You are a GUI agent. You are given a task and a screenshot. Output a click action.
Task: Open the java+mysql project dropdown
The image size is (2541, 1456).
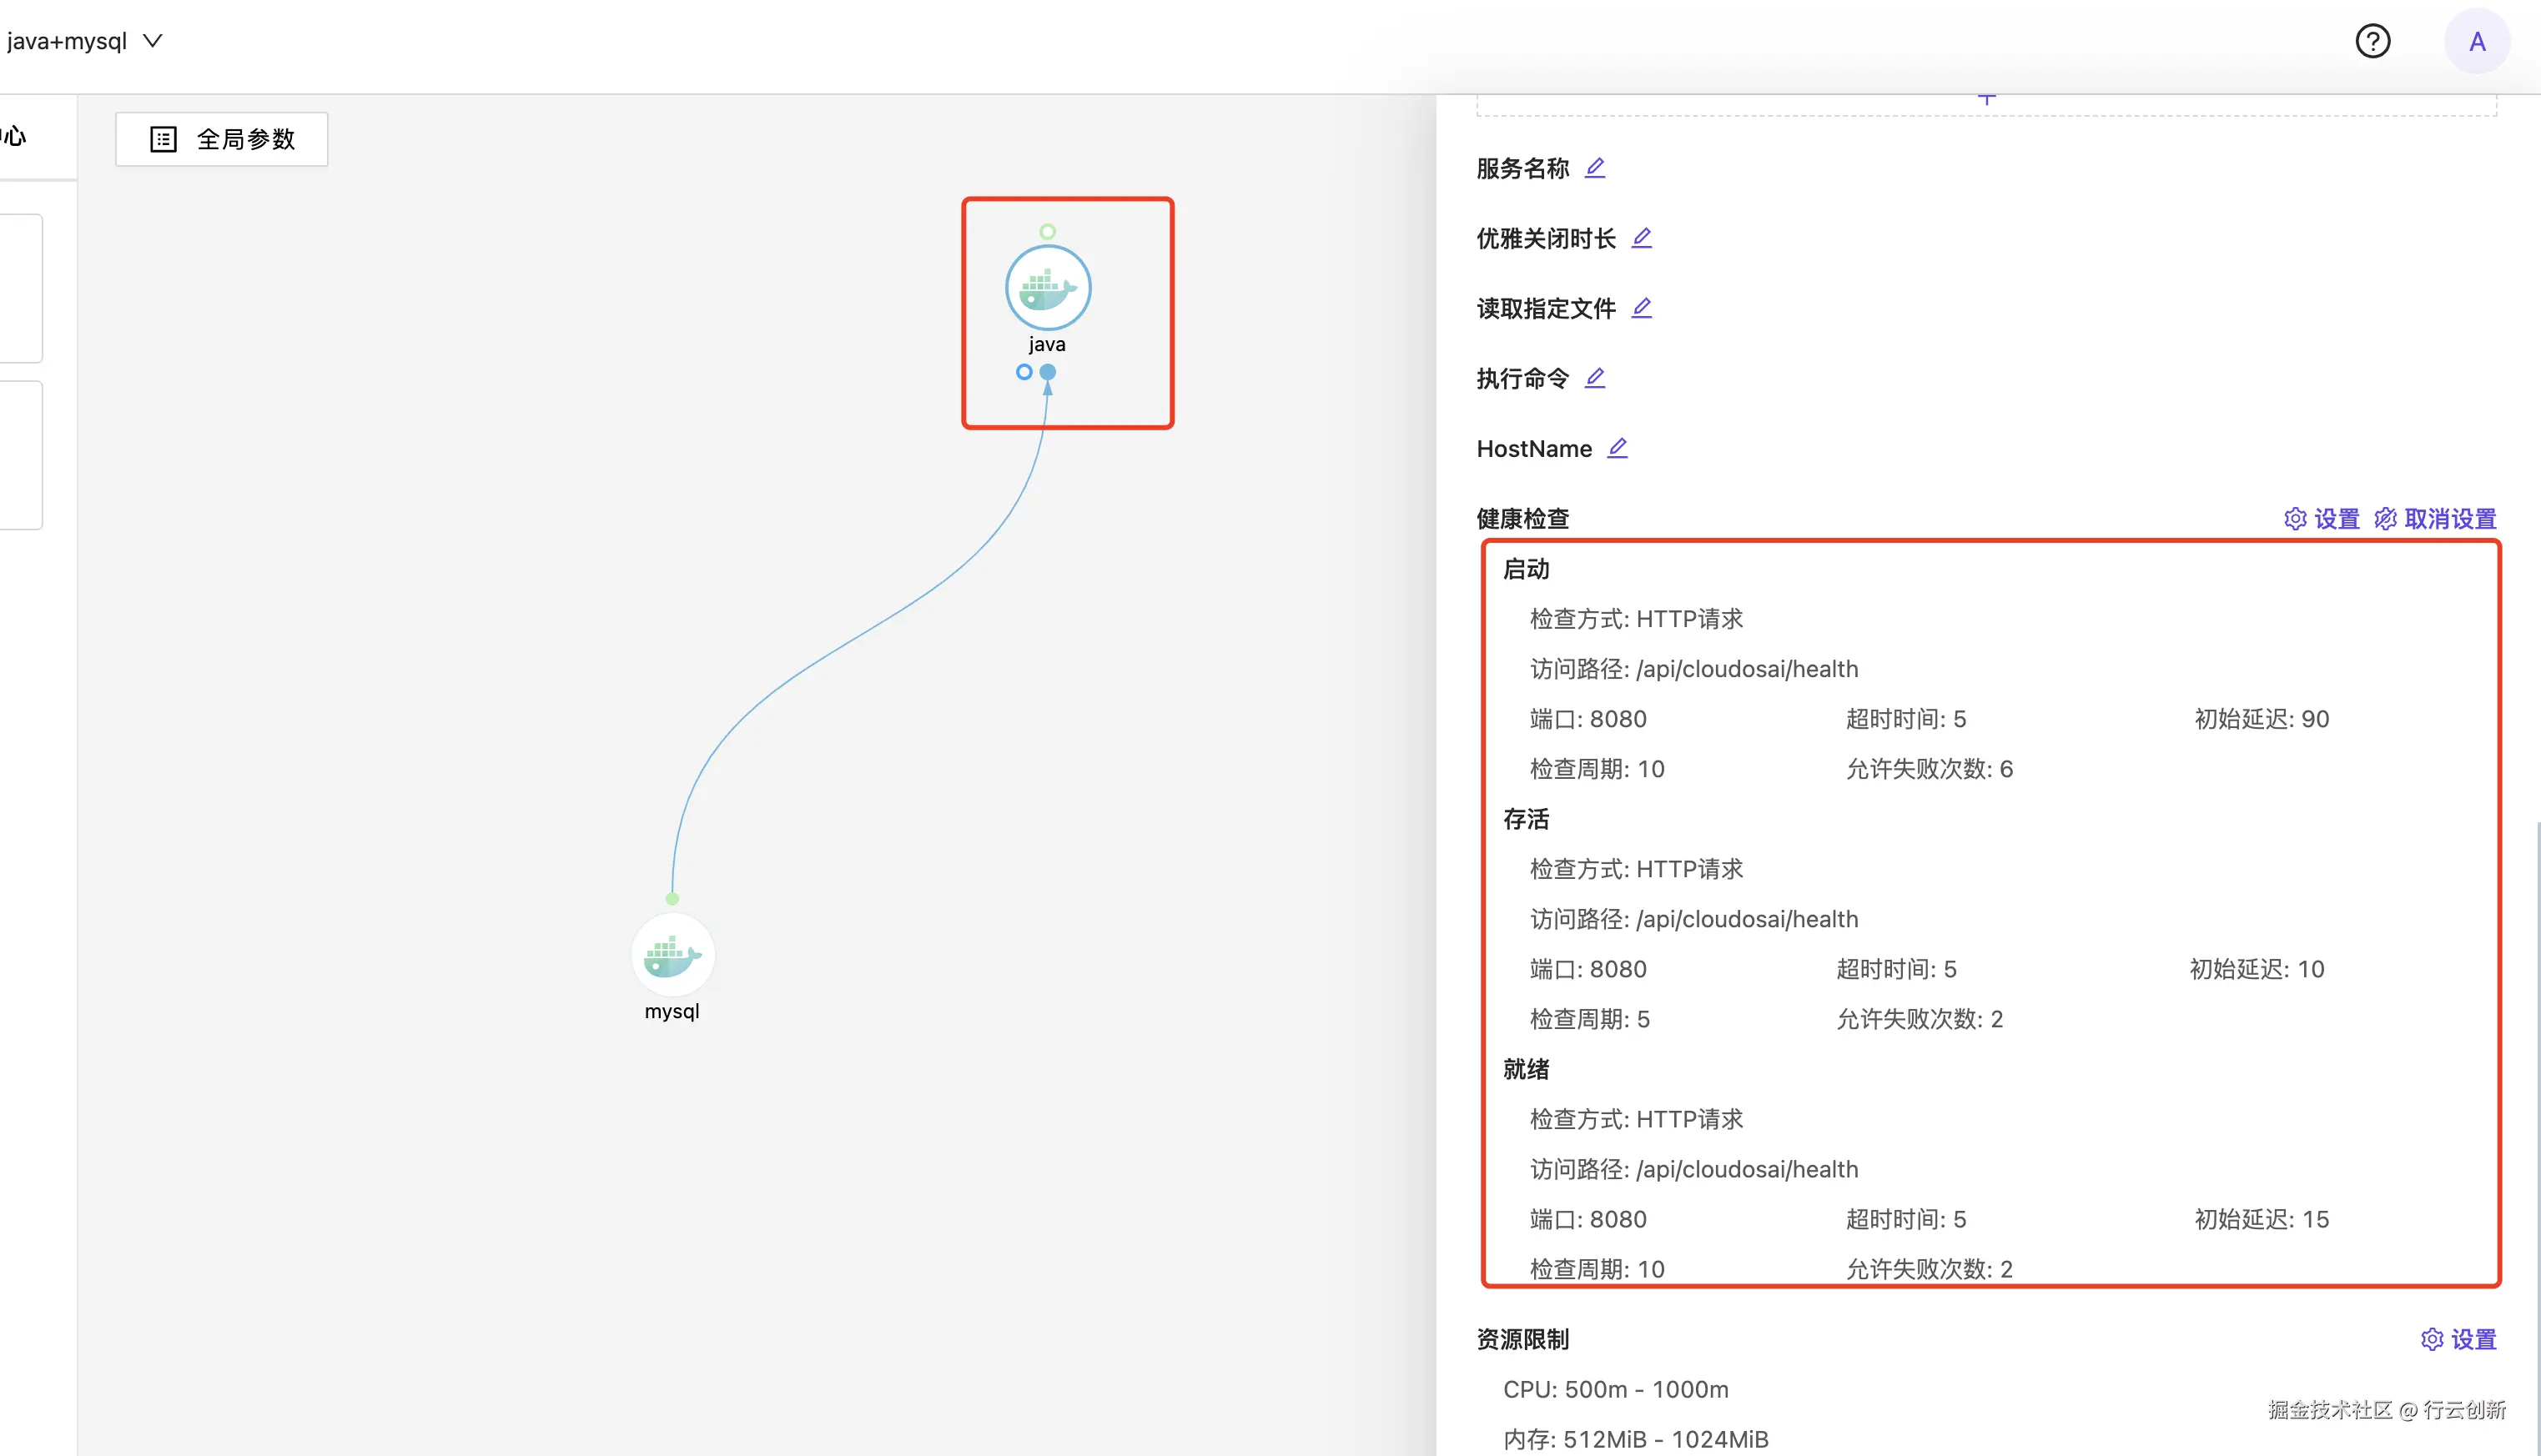(84, 41)
